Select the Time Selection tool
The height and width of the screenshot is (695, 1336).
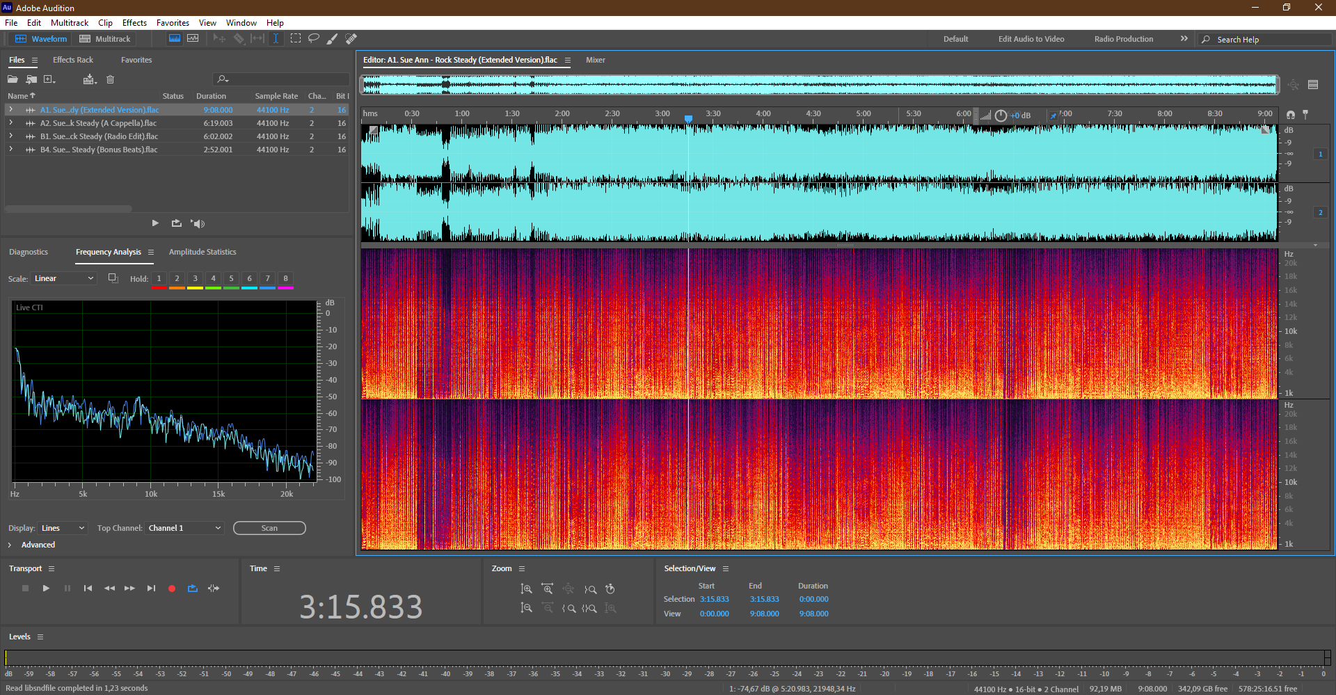[x=276, y=38]
